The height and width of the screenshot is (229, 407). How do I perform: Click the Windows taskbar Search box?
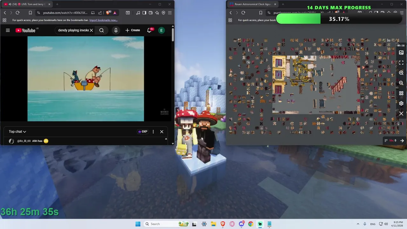(167, 224)
